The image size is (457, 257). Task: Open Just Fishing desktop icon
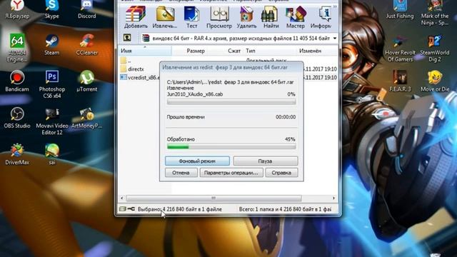click(x=400, y=9)
